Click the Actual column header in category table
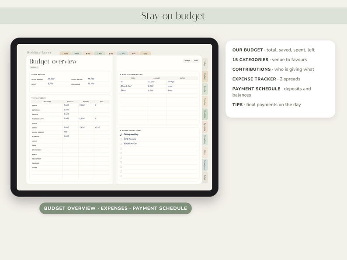 tap(86, 102)
